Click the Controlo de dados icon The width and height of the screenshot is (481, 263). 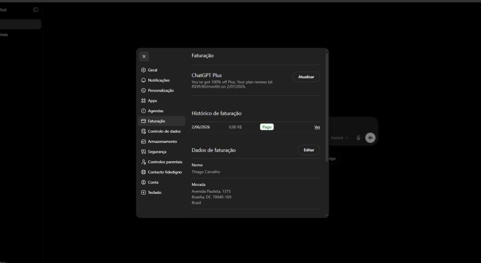[x=143, y=131]
